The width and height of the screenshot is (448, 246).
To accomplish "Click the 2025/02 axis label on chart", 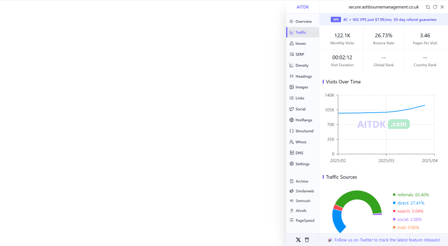I will pos(338,161).
